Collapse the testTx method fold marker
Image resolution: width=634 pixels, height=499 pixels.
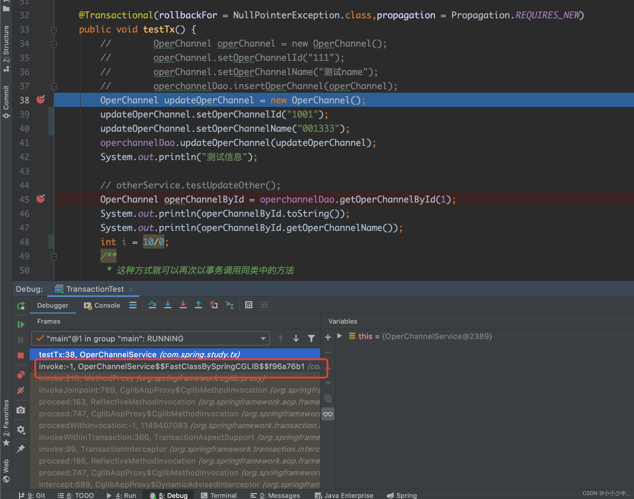click(54, 30)
